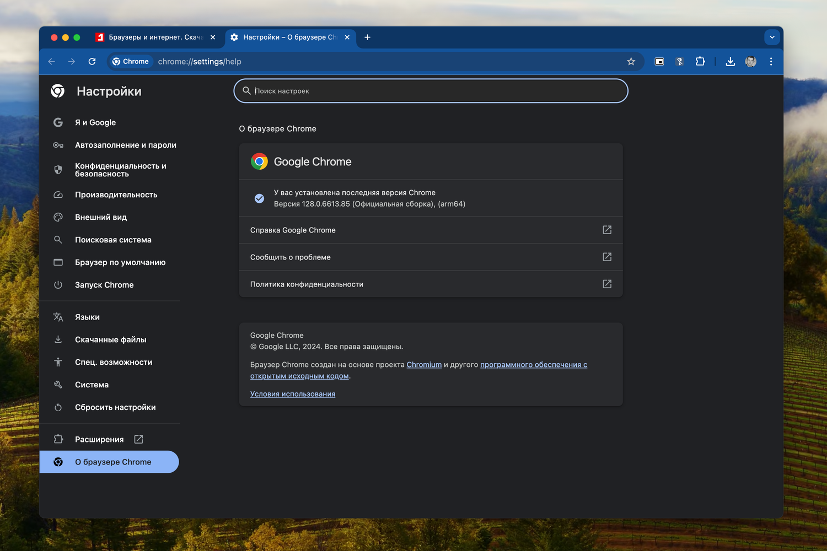Click the Chrome site chip in the address bar
The width and height of the screenshot is (827, 551).
[x=131, y=62]
